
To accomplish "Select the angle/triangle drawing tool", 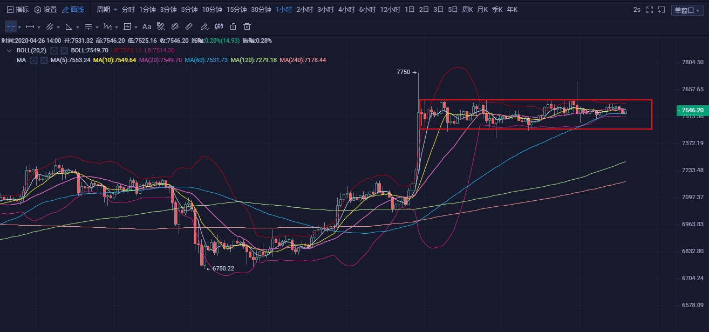I will (69, 26).
